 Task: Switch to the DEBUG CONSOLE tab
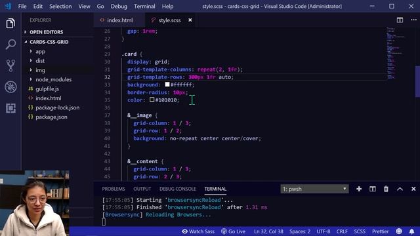[x=178, y=189]
